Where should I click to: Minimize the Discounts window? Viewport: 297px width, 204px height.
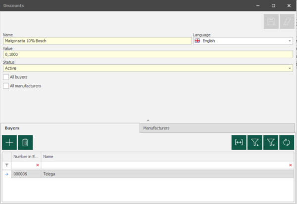coord(258,5)
